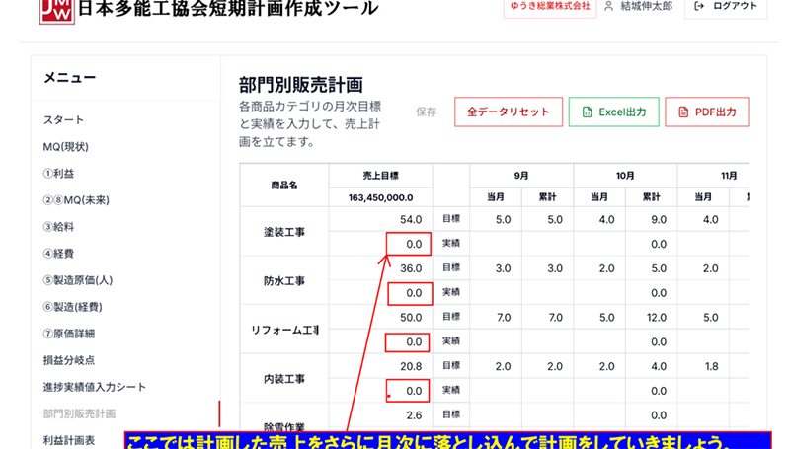Go to the ①利益 page
Screen dimensions: 790x449
point(60,174)
